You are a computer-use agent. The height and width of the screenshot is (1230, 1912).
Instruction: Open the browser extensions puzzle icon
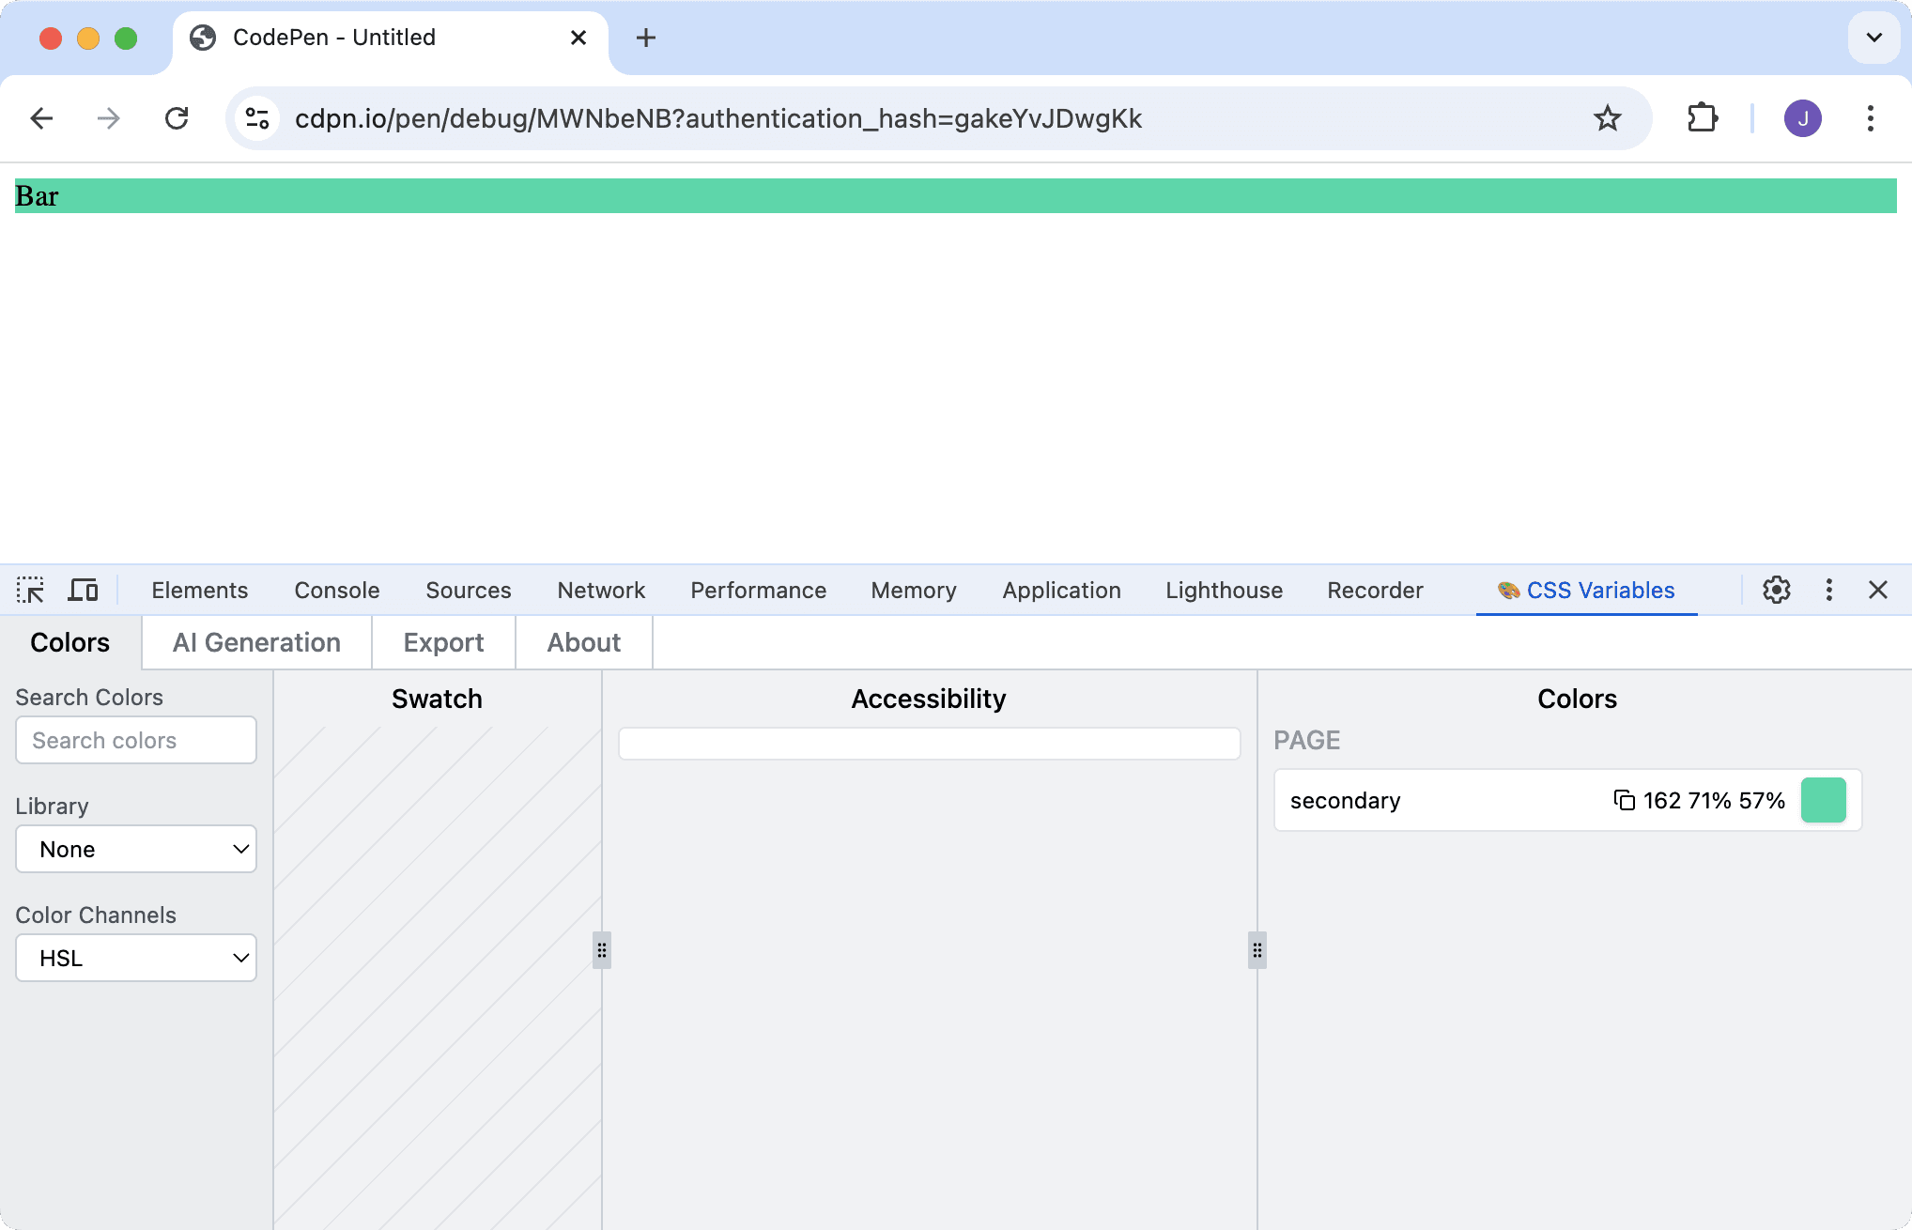point(1703,118)
